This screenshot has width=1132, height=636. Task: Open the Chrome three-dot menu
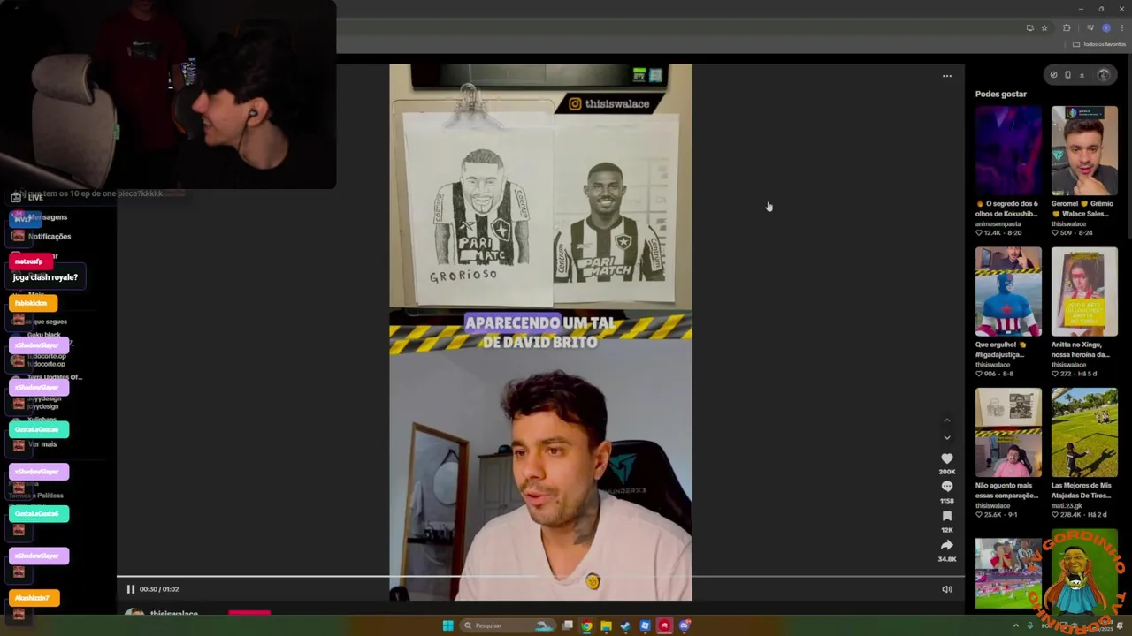coord(1121,28)
